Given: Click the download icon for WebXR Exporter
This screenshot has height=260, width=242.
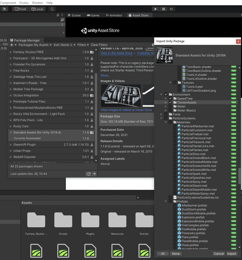Looking at the screenshot, I should [92, 157].
